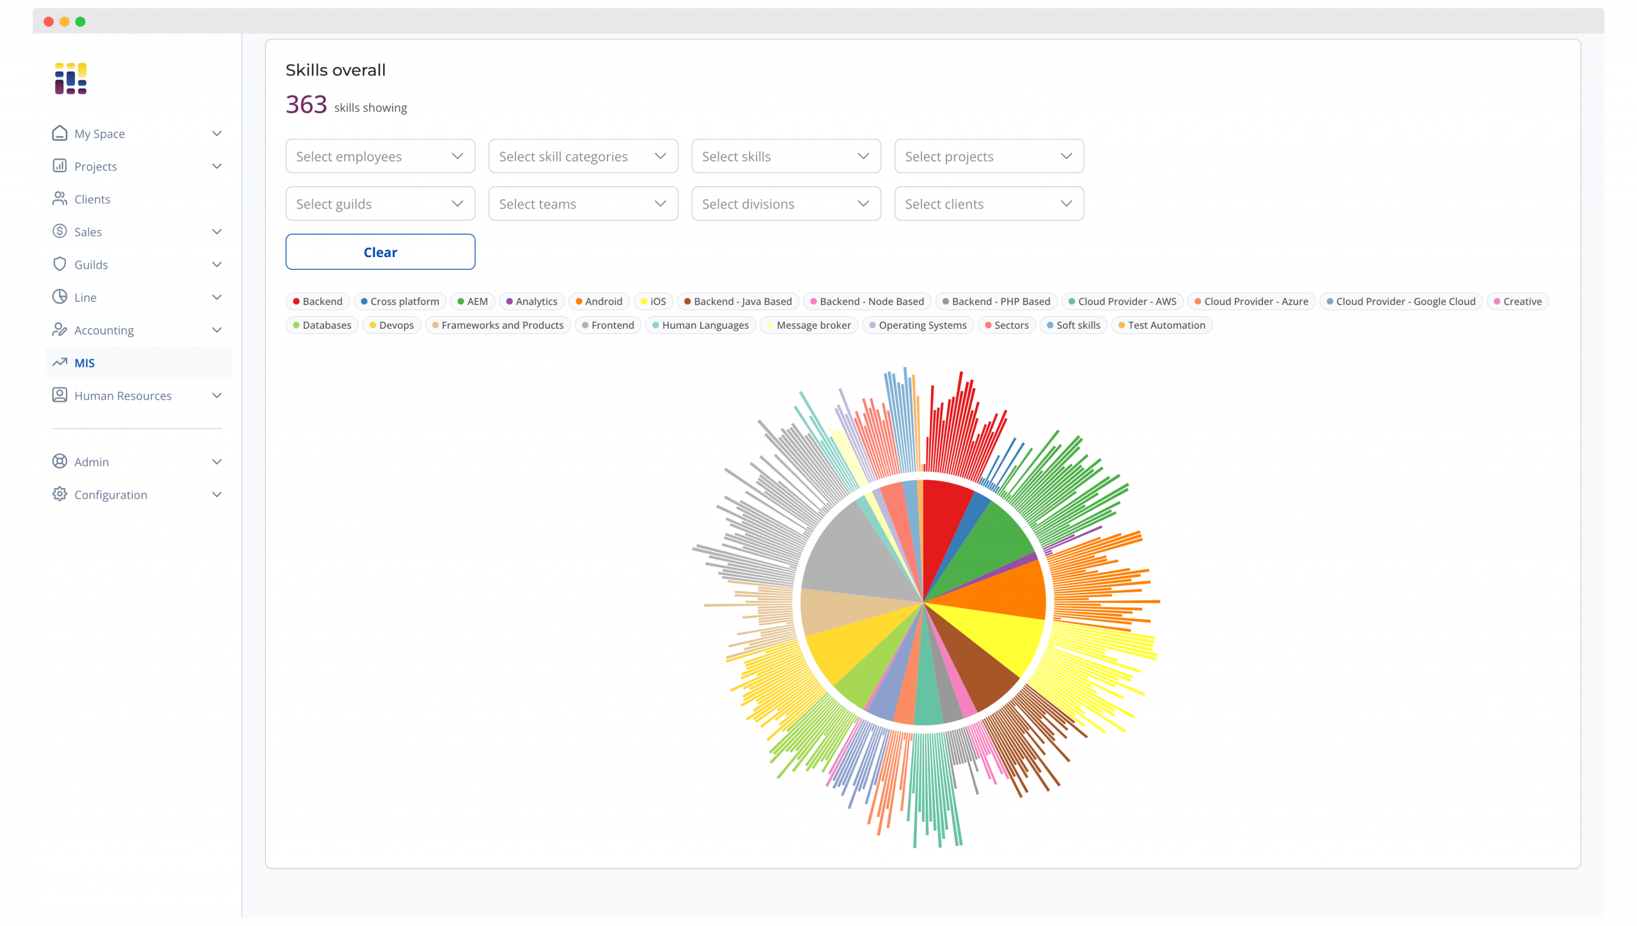Expand the My Space menu chevron
The image size is (1637, 926).
tap(217, 134)
